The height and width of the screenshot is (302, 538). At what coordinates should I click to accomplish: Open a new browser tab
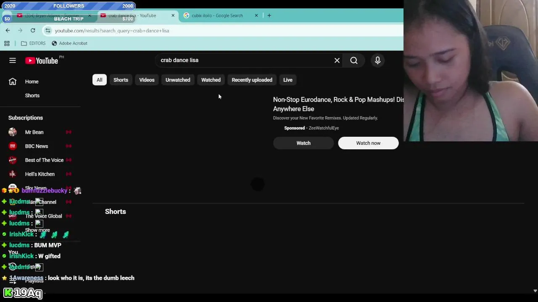269,16
